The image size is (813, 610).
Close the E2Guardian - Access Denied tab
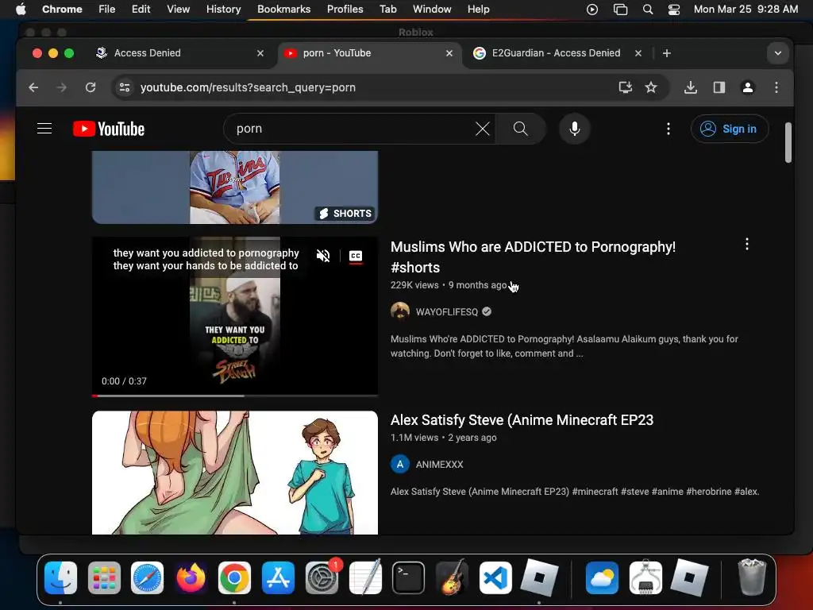(638, 53)
